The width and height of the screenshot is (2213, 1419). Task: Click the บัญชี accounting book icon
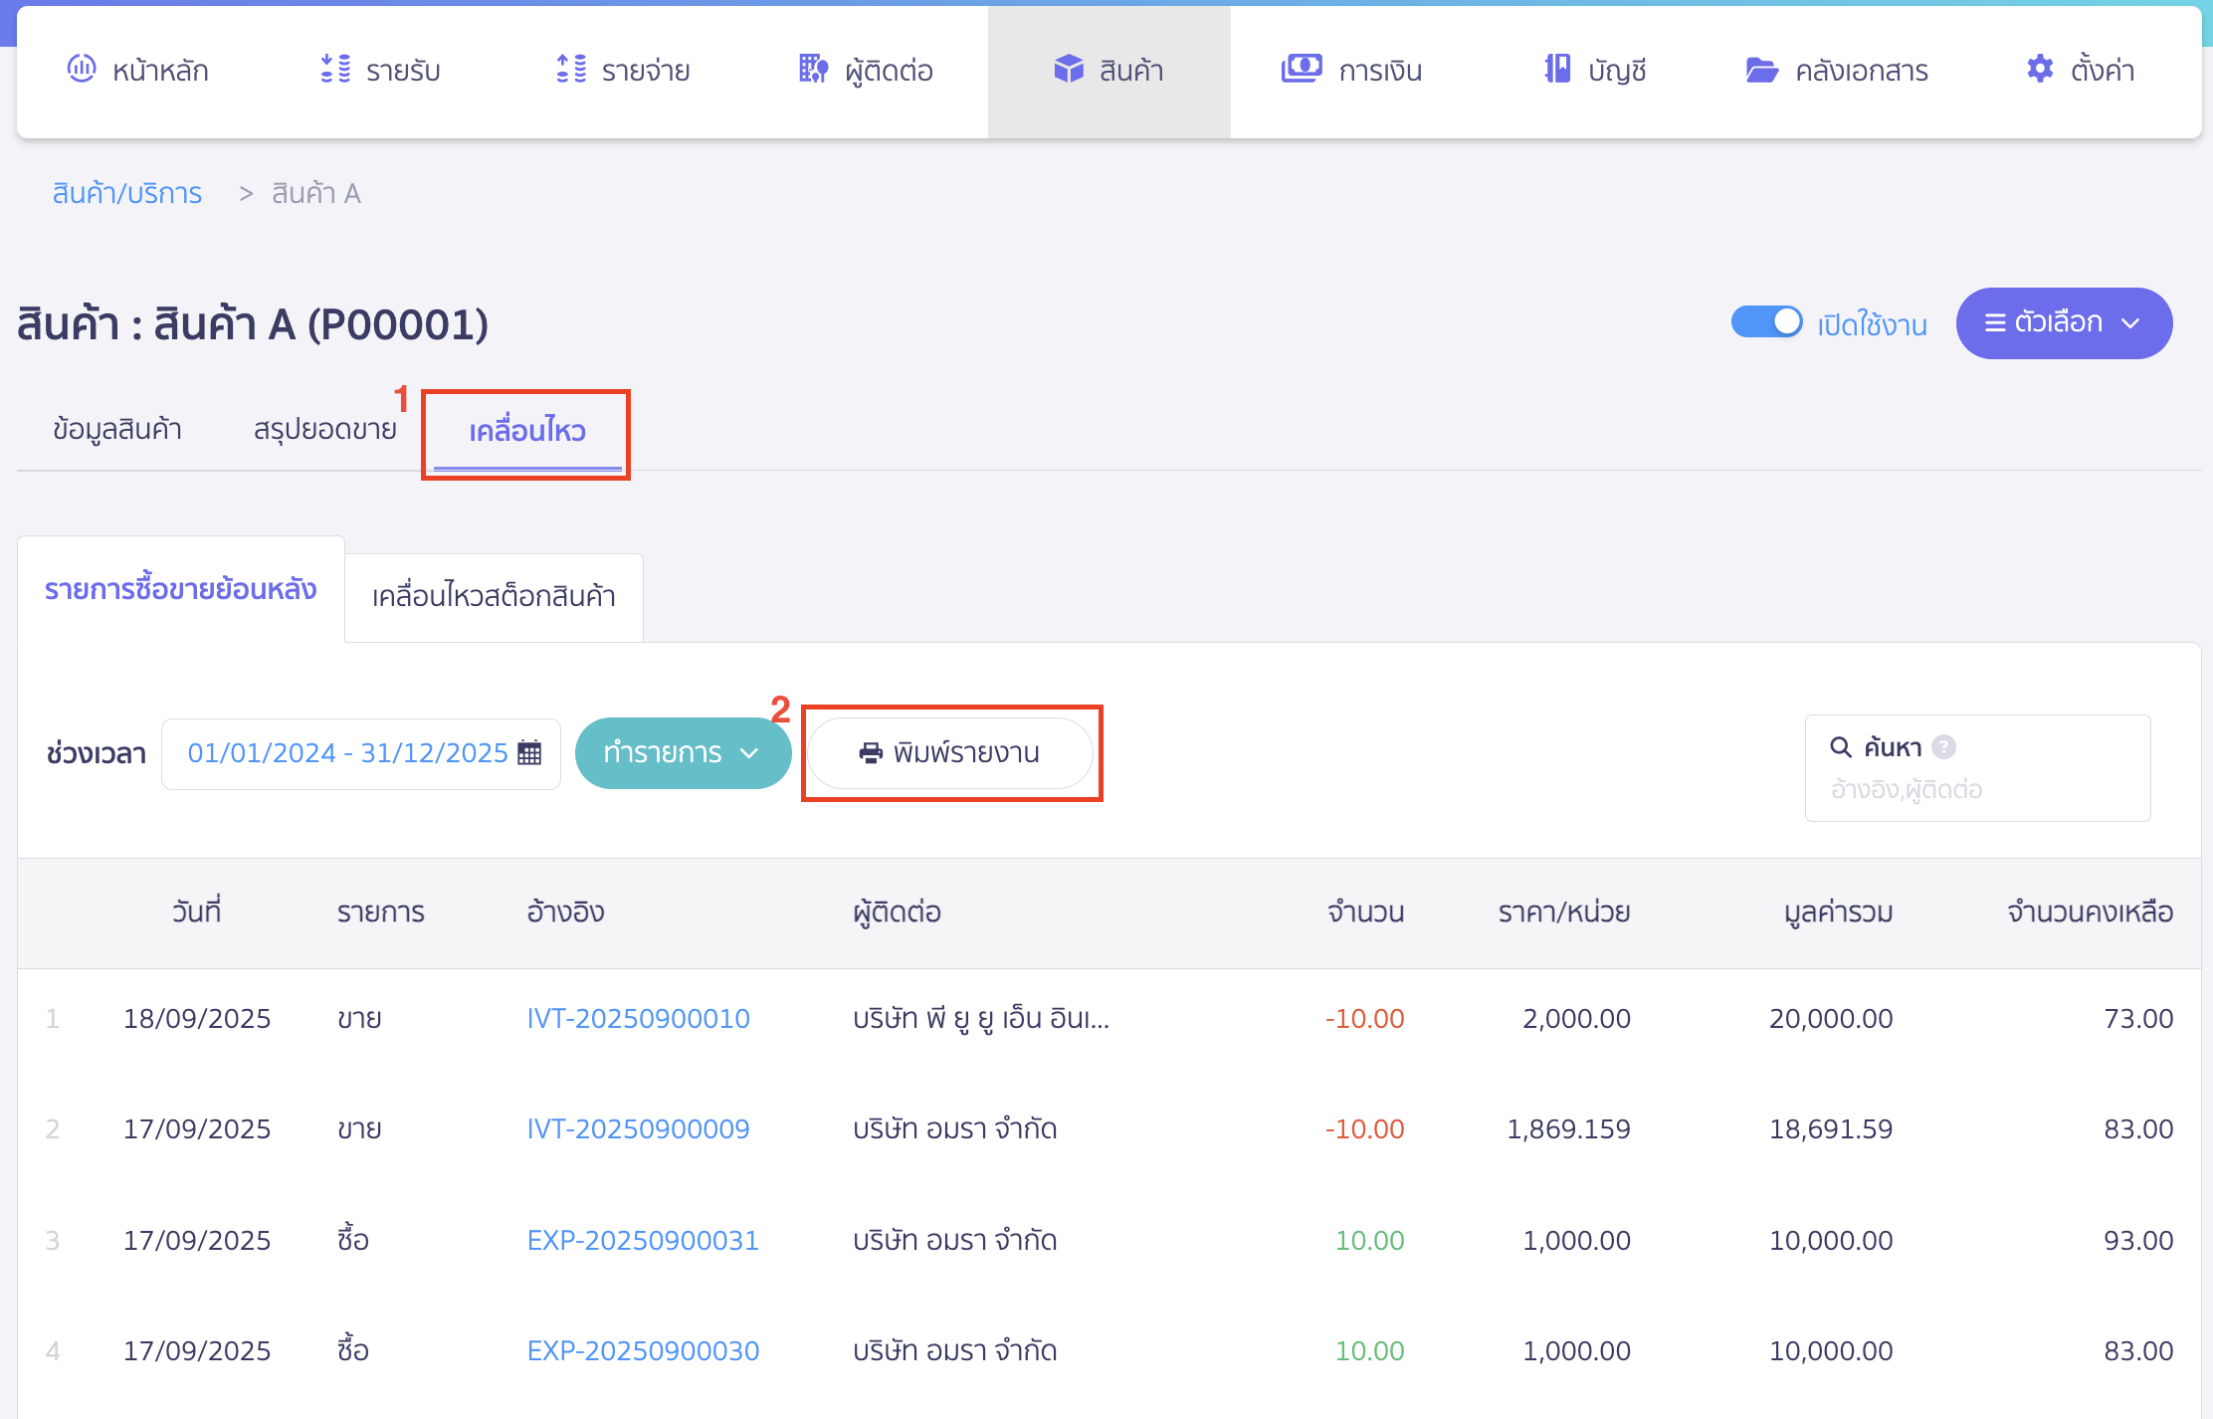[1557, 69]
